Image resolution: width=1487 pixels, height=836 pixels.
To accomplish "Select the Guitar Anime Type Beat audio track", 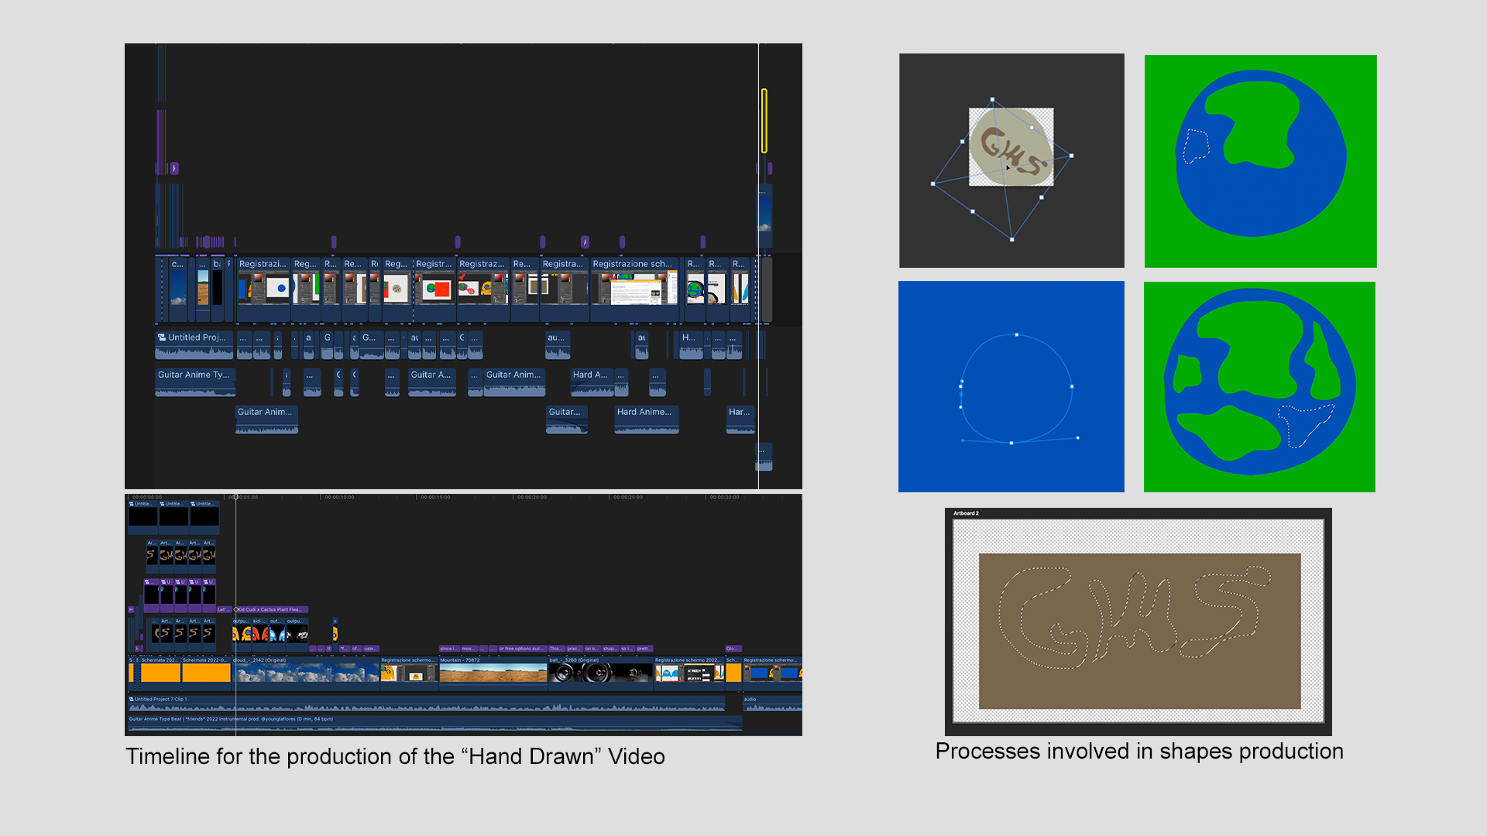I will 434,723.
